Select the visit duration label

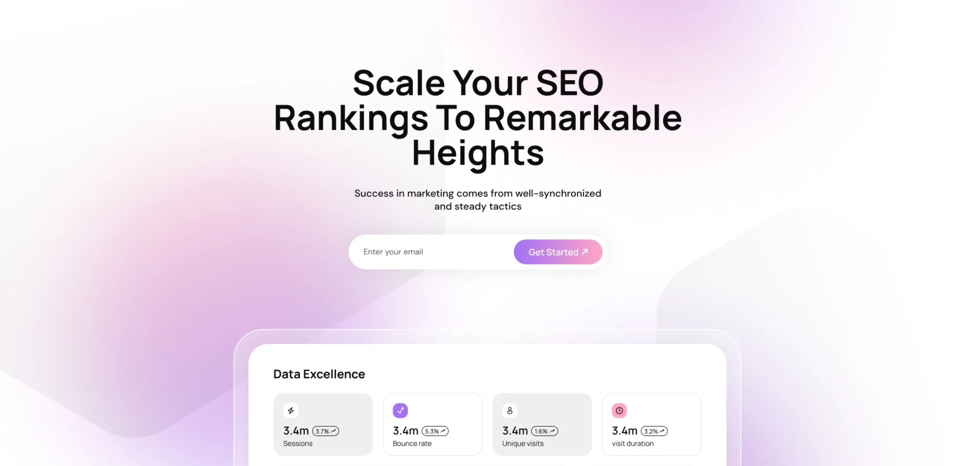pyautogui.click(x=633, y=444)
